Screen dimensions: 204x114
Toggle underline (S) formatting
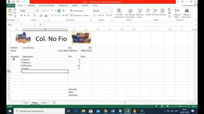tap(28, 16)
